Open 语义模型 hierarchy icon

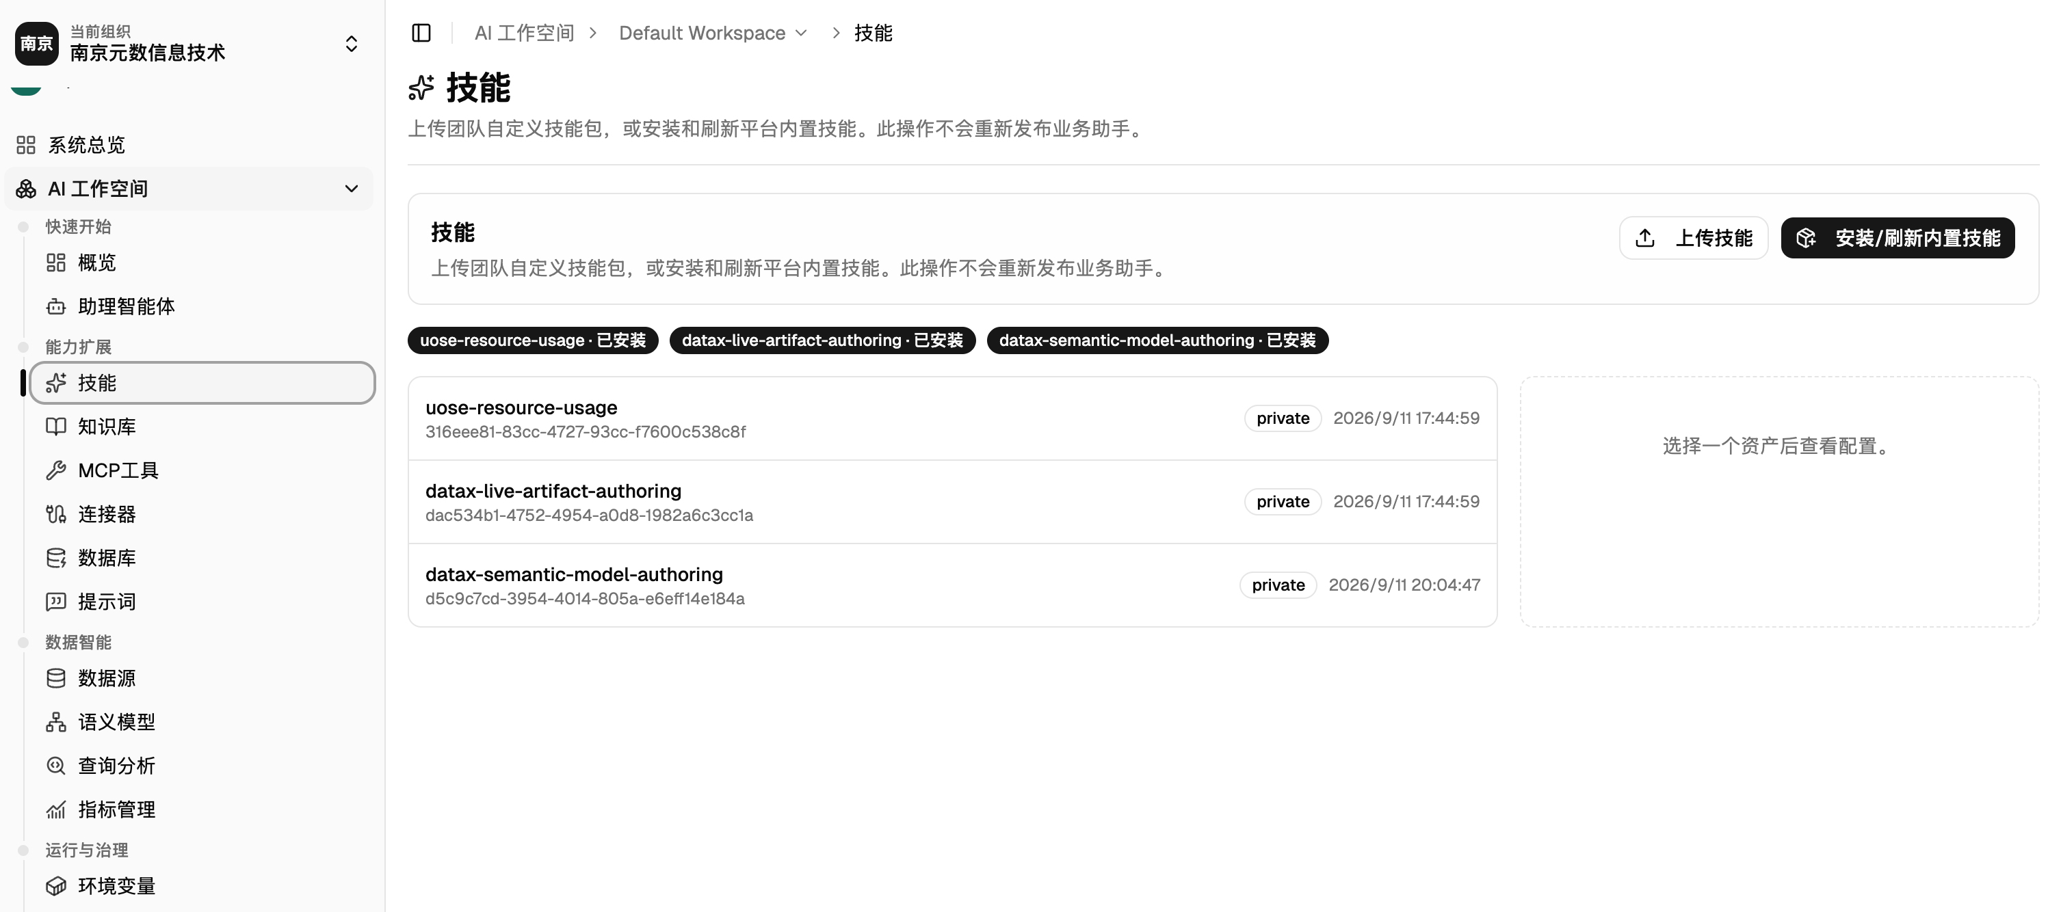(55, 721)
